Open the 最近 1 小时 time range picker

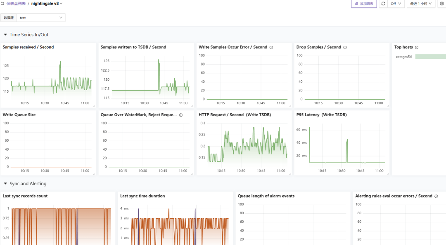(421, 4)
